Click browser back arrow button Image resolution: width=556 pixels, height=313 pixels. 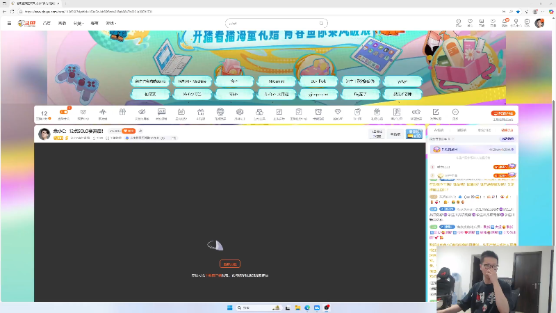pyautogui.click(x=4, y=12)
